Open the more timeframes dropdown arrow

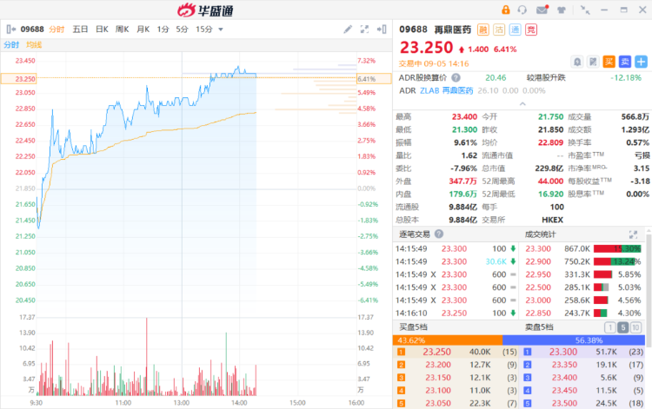[221, 30]
